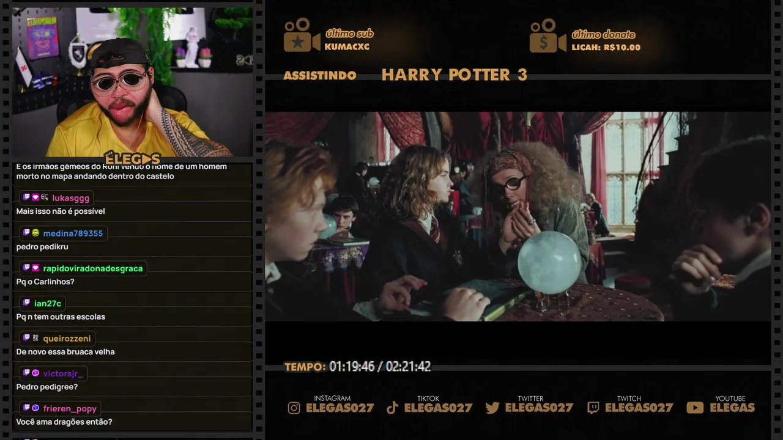
Task: Open the Instagram handle ELEGAS027
Action: (x=340, y=408)
